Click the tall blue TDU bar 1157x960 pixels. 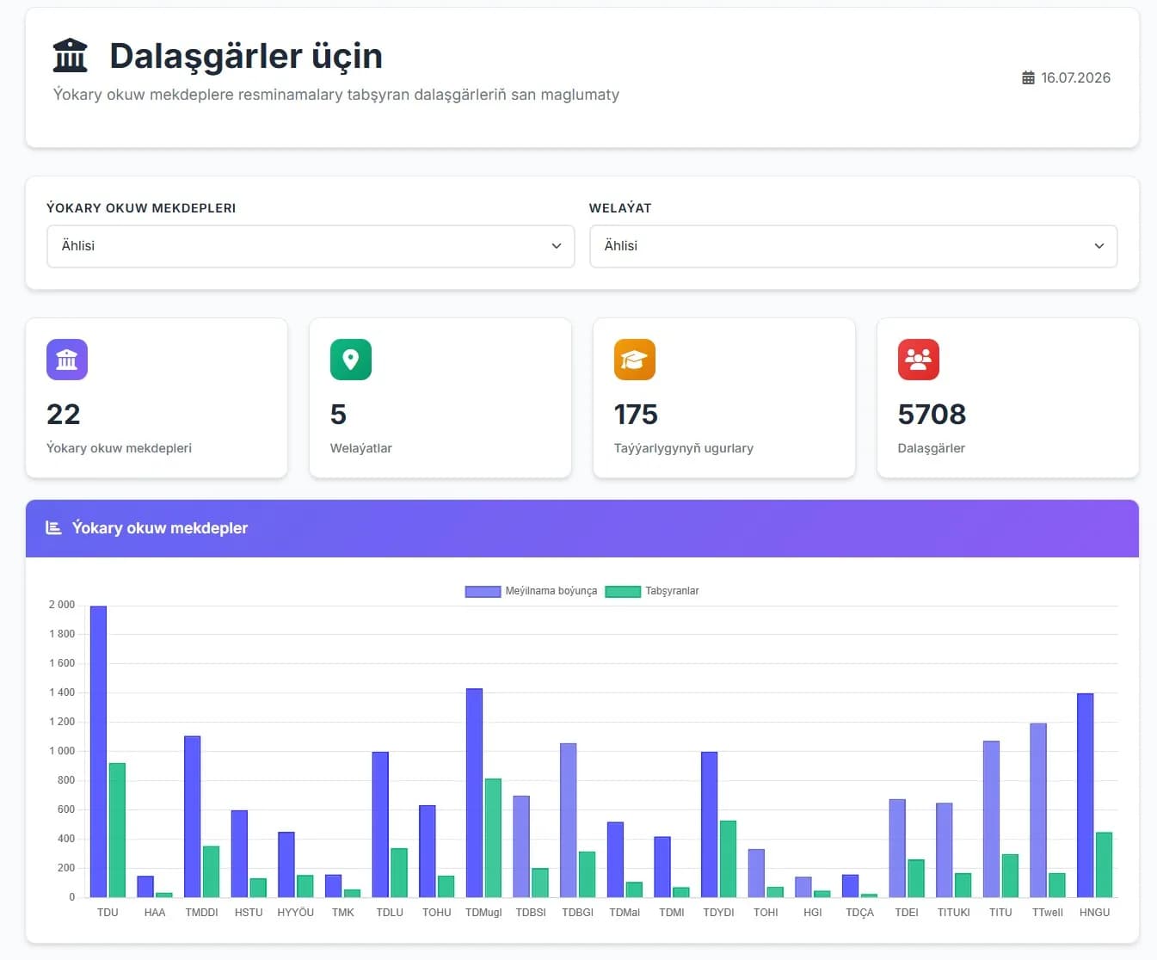98,752
